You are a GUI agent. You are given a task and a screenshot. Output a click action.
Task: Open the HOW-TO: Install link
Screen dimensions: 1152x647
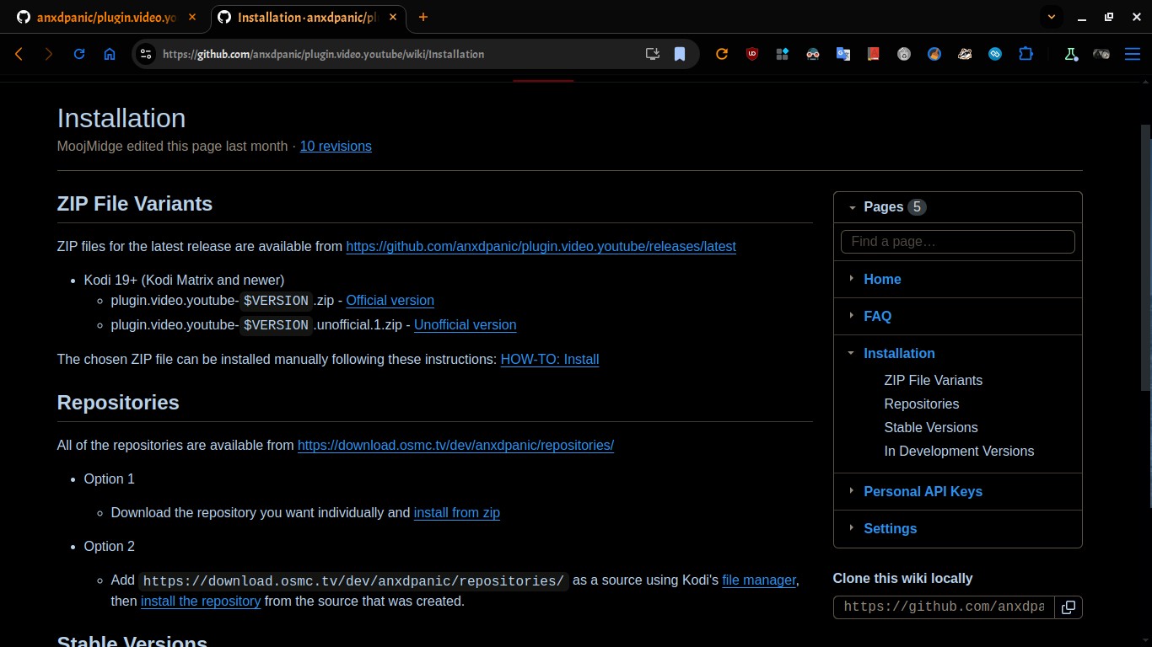tap(550, 359)
